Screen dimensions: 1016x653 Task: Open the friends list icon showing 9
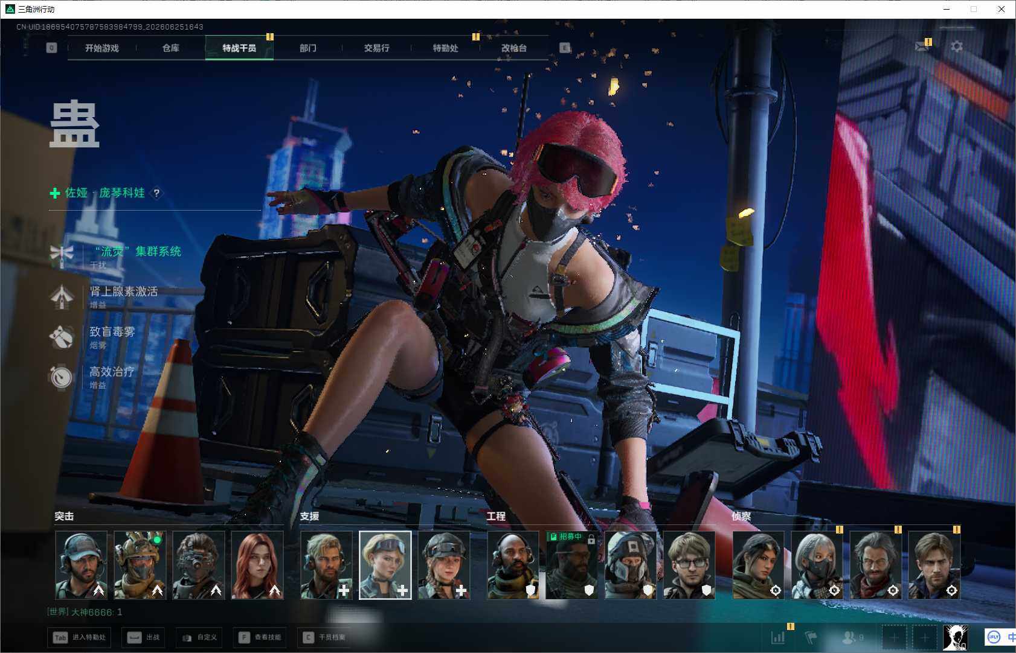tap(853, 637)
